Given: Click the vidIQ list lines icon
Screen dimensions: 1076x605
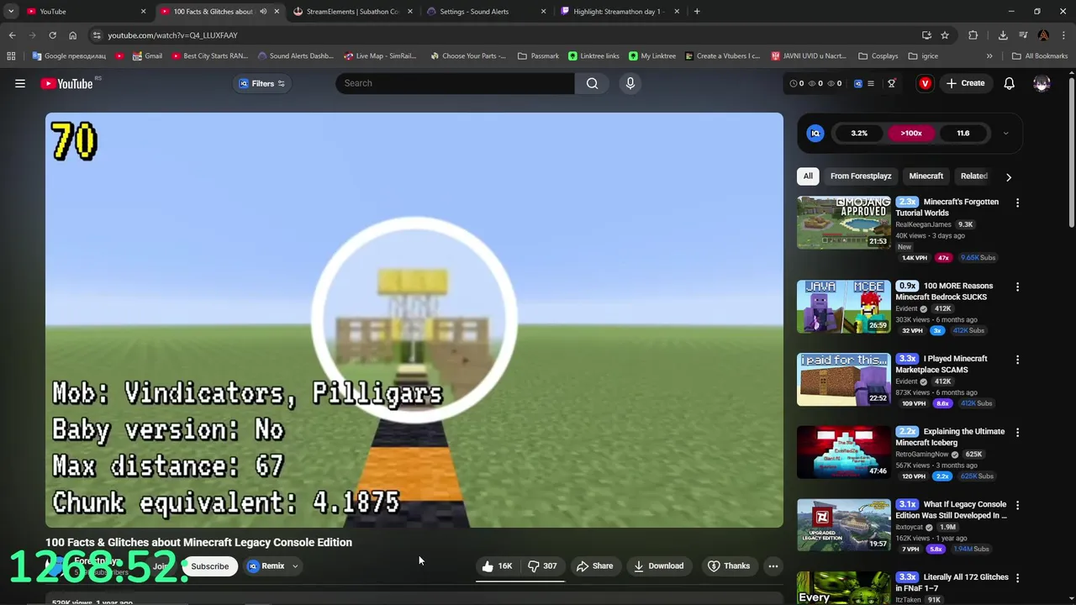Looking at the screenshot, I should tap(871, 83).
